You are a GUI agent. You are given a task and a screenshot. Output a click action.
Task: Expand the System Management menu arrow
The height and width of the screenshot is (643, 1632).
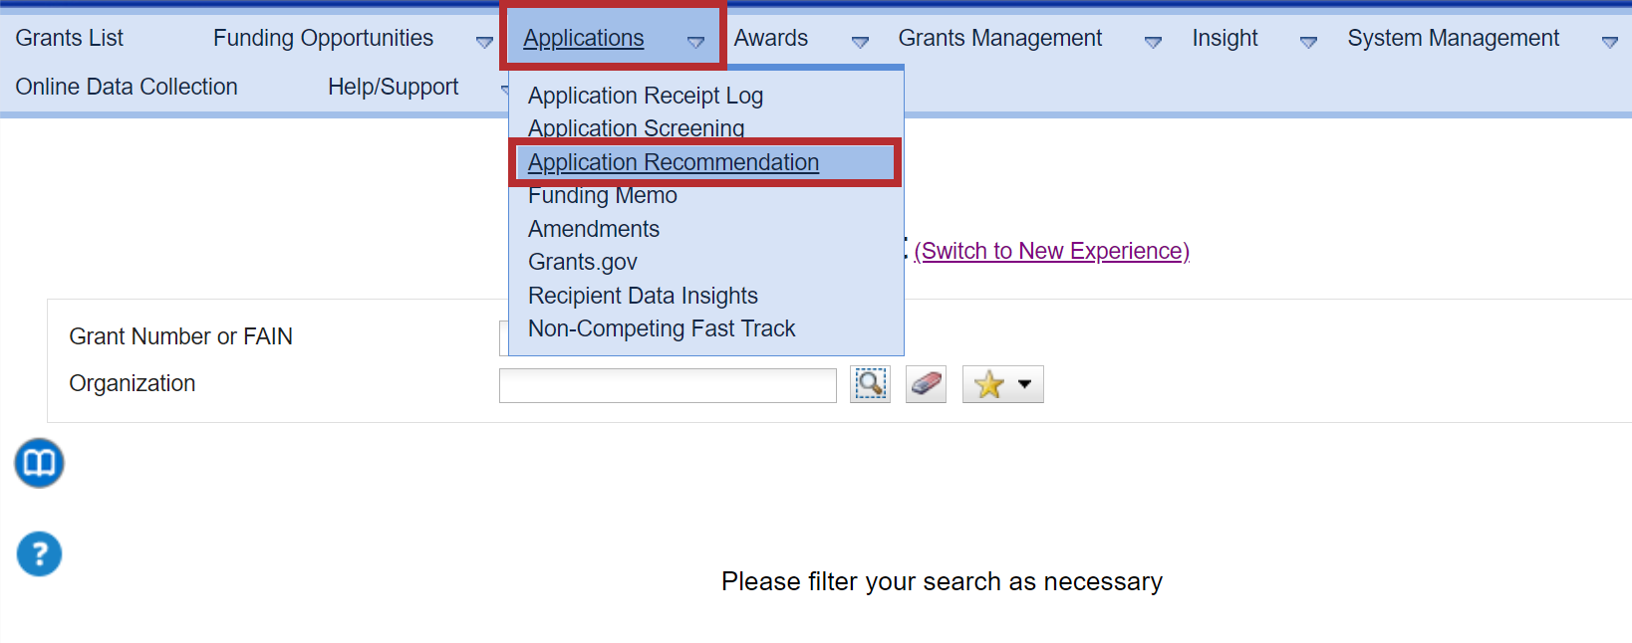coord(1609,42)
